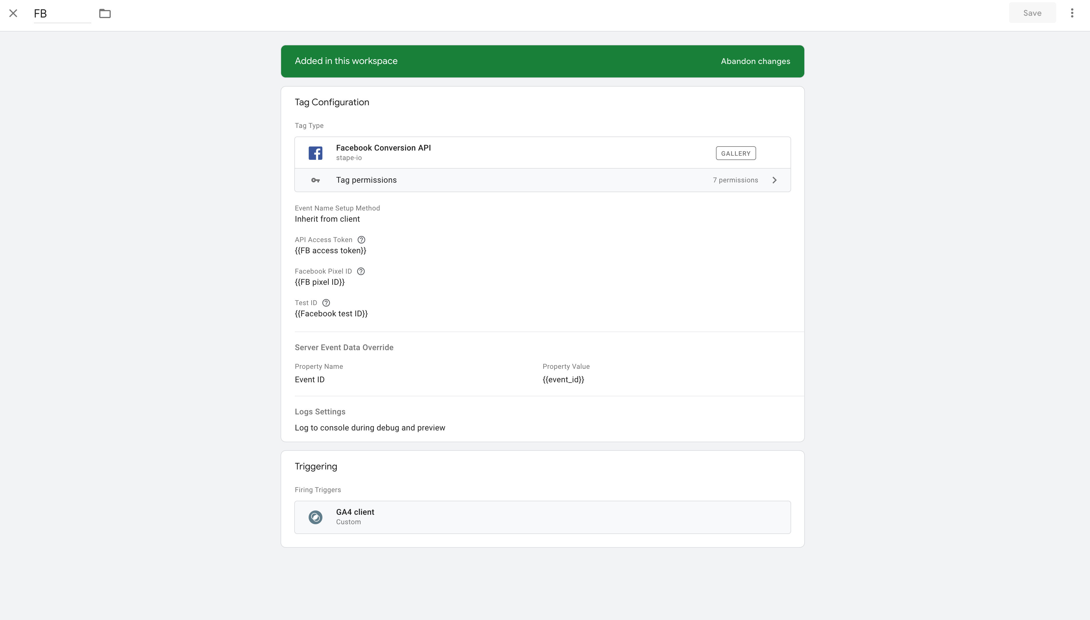Expand Tag permissions with the chevron
The width and height of the screenshot is (1090, 620).
774,180
